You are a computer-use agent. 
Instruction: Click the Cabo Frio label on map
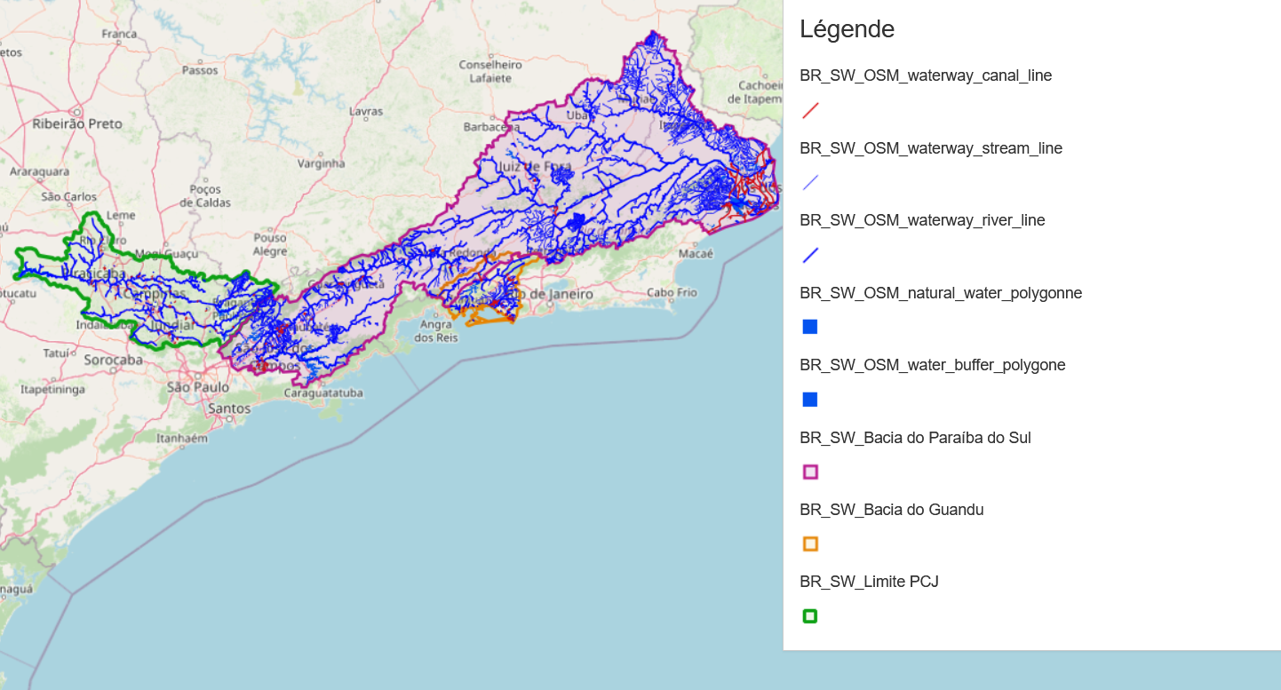coord(672,292)
